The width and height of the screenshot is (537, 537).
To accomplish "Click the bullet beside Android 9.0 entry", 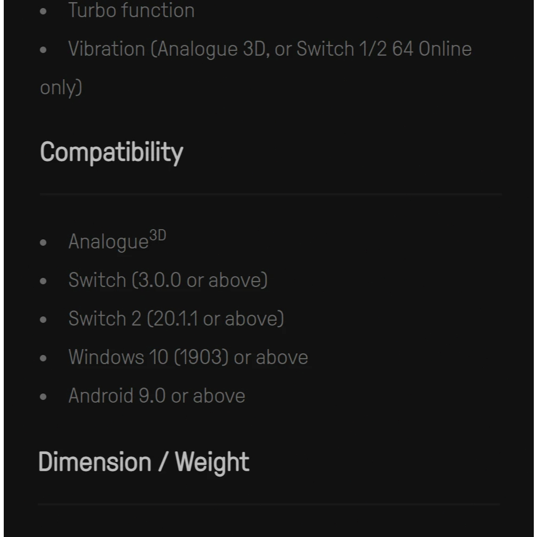I will (x=43, y=397).
